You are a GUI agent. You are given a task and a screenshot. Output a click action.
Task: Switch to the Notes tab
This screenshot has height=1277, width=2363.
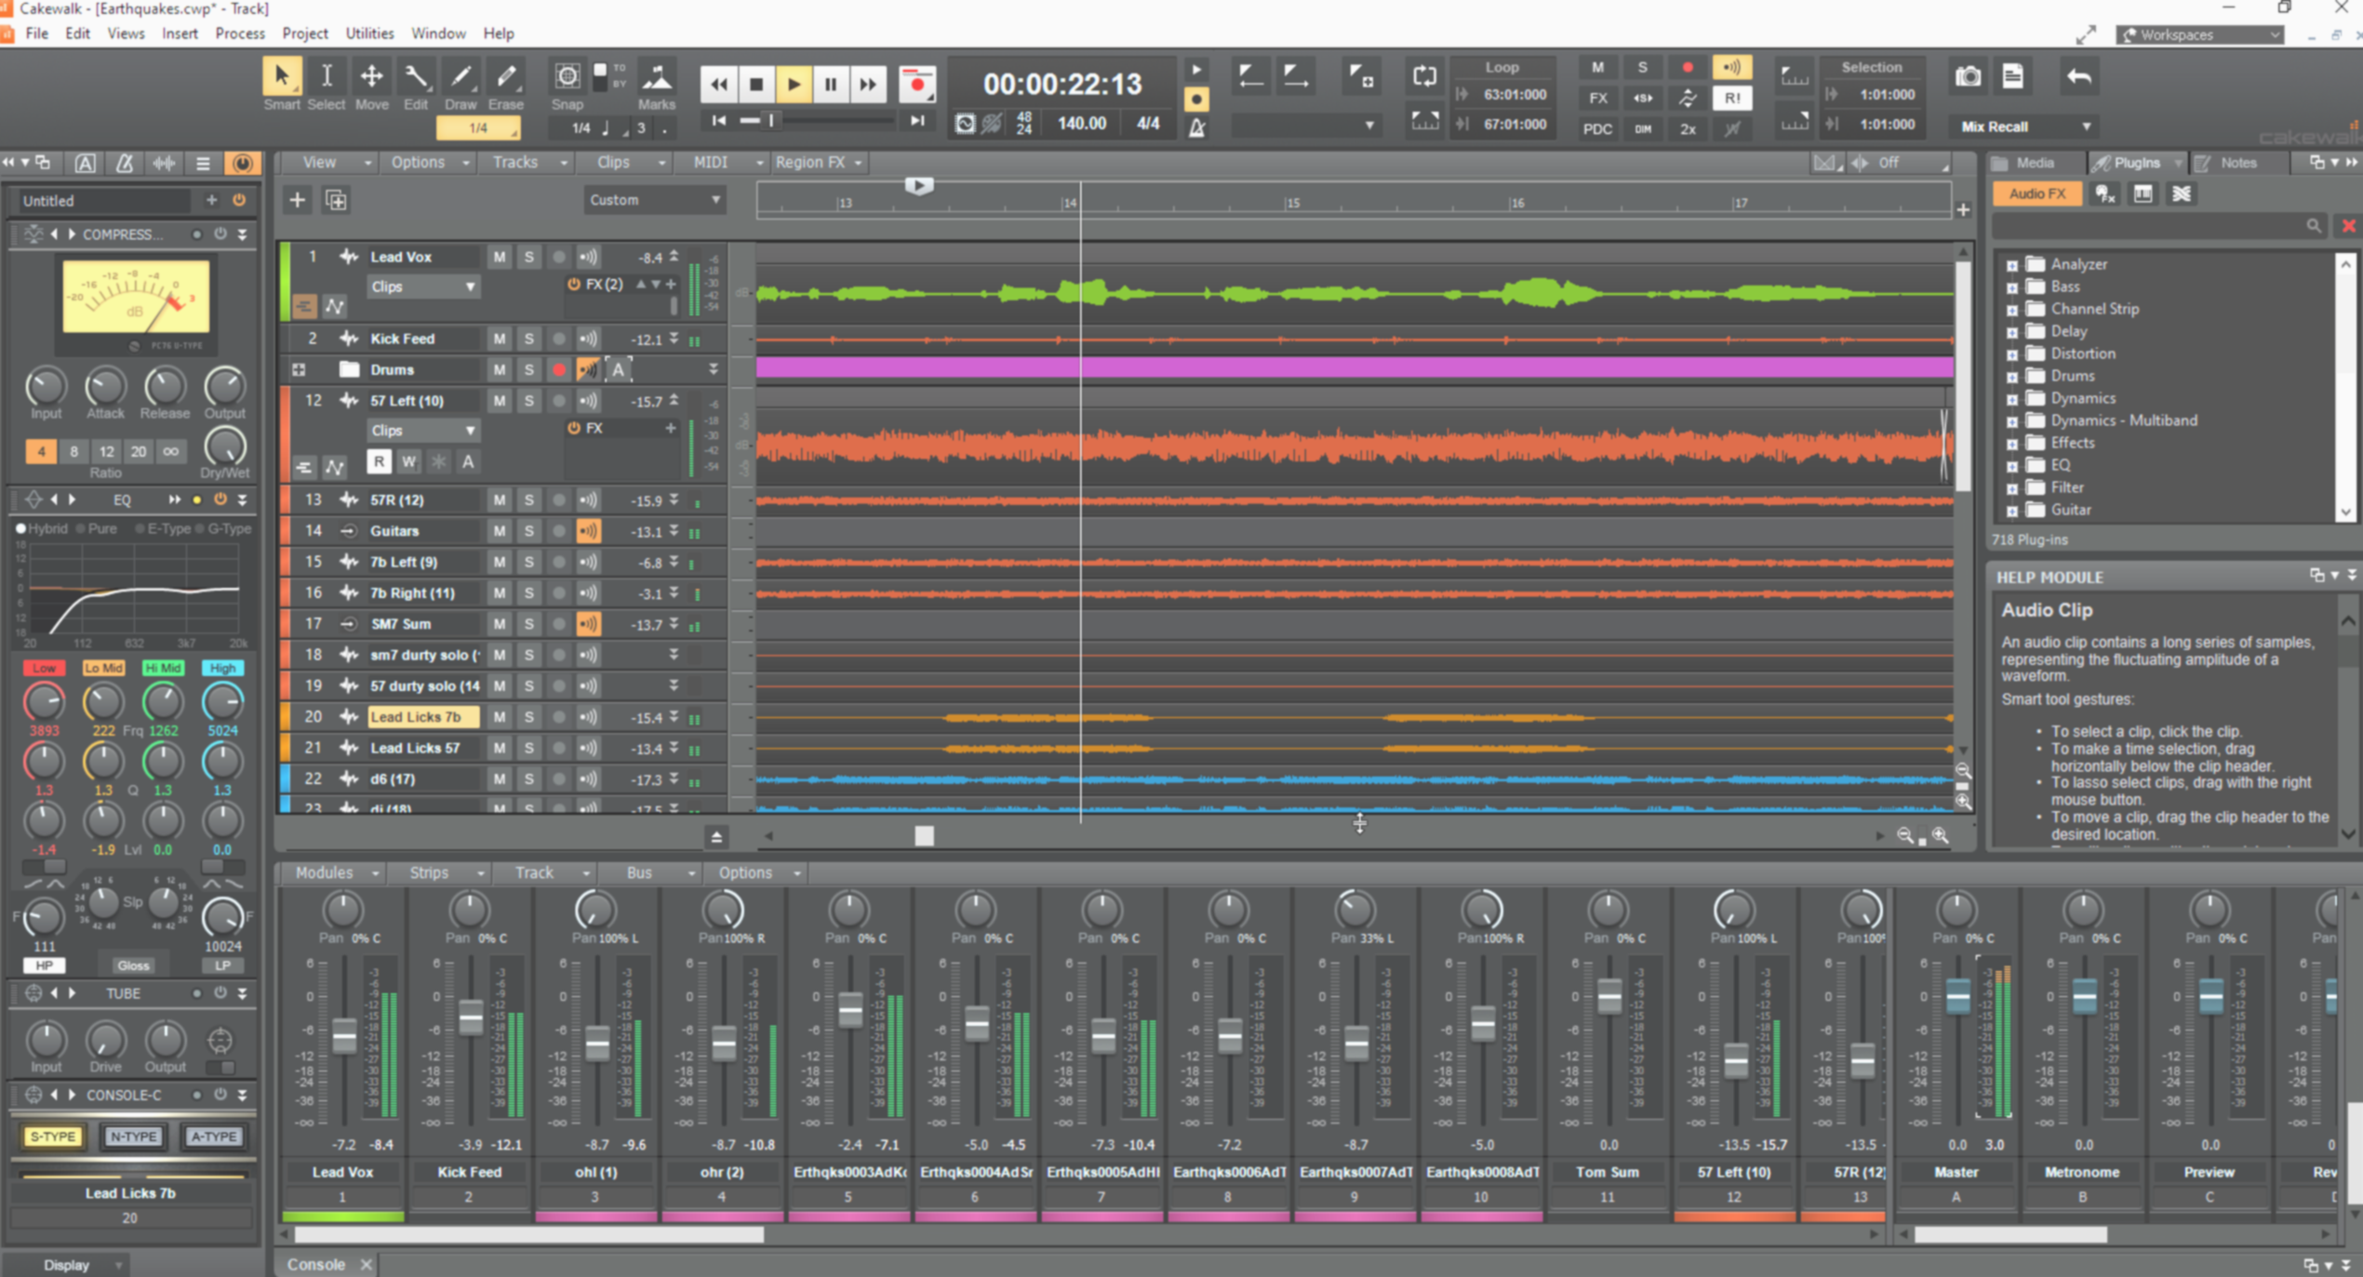tap(2236, 163)
